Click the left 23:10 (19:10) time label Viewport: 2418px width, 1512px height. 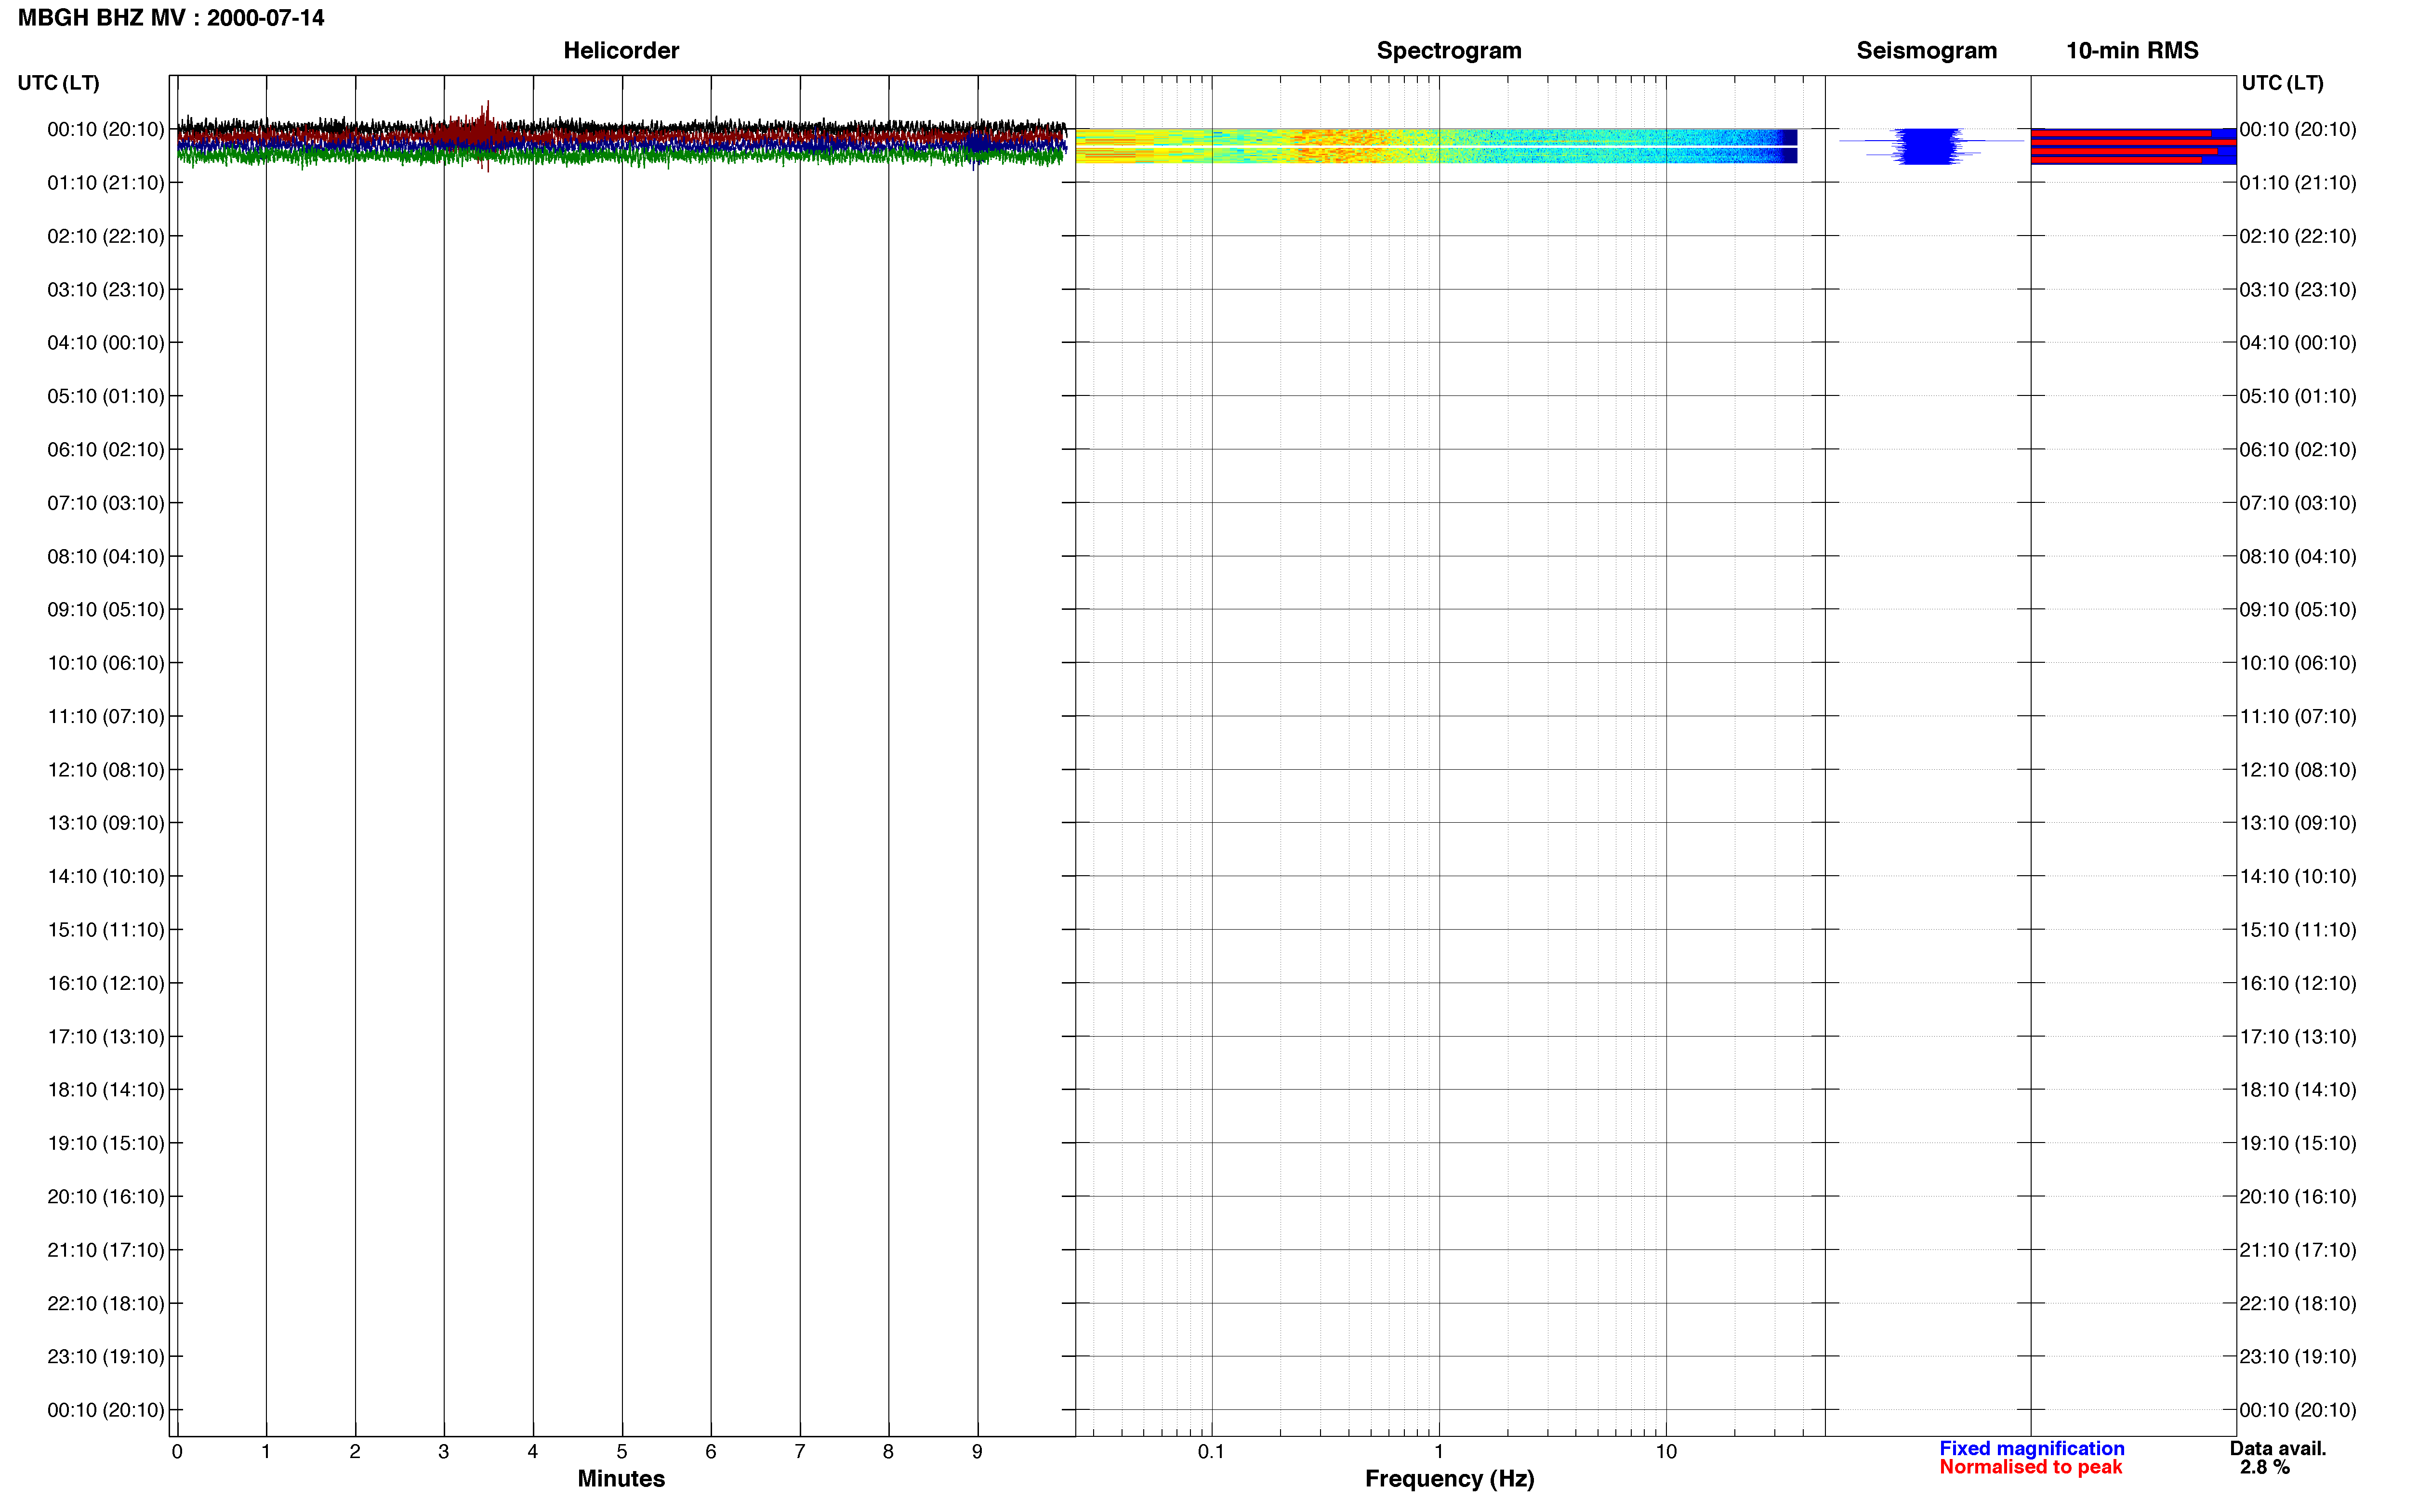pyautogui.click(x=105, y=1357)
